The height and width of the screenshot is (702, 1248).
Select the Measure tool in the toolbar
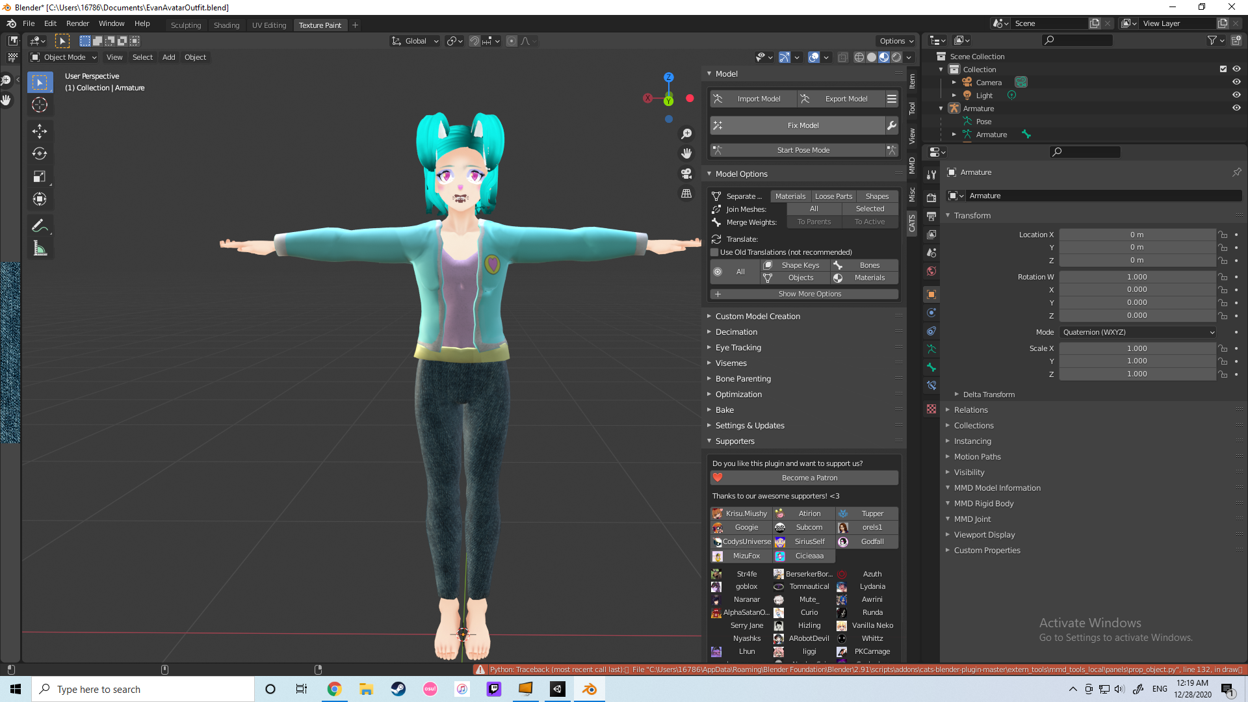[40, 248]
